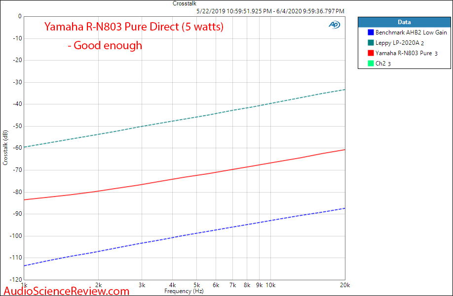Click the '-40' tick on the dB axis
This screenshot has height=296, width=453.
click(x=18, y=104)
